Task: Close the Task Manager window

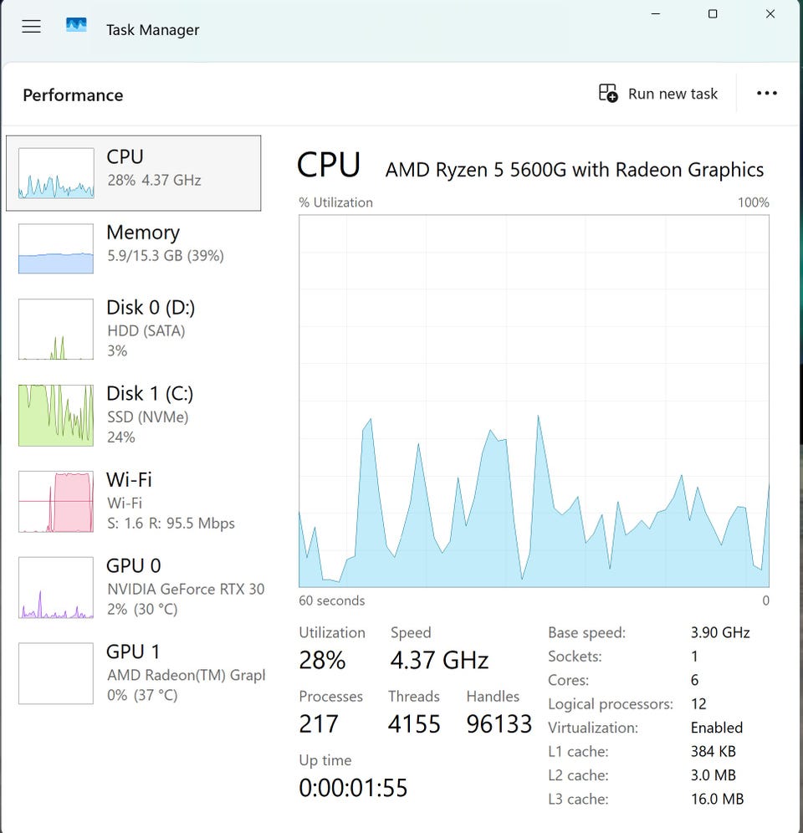Action: point(770,14)
